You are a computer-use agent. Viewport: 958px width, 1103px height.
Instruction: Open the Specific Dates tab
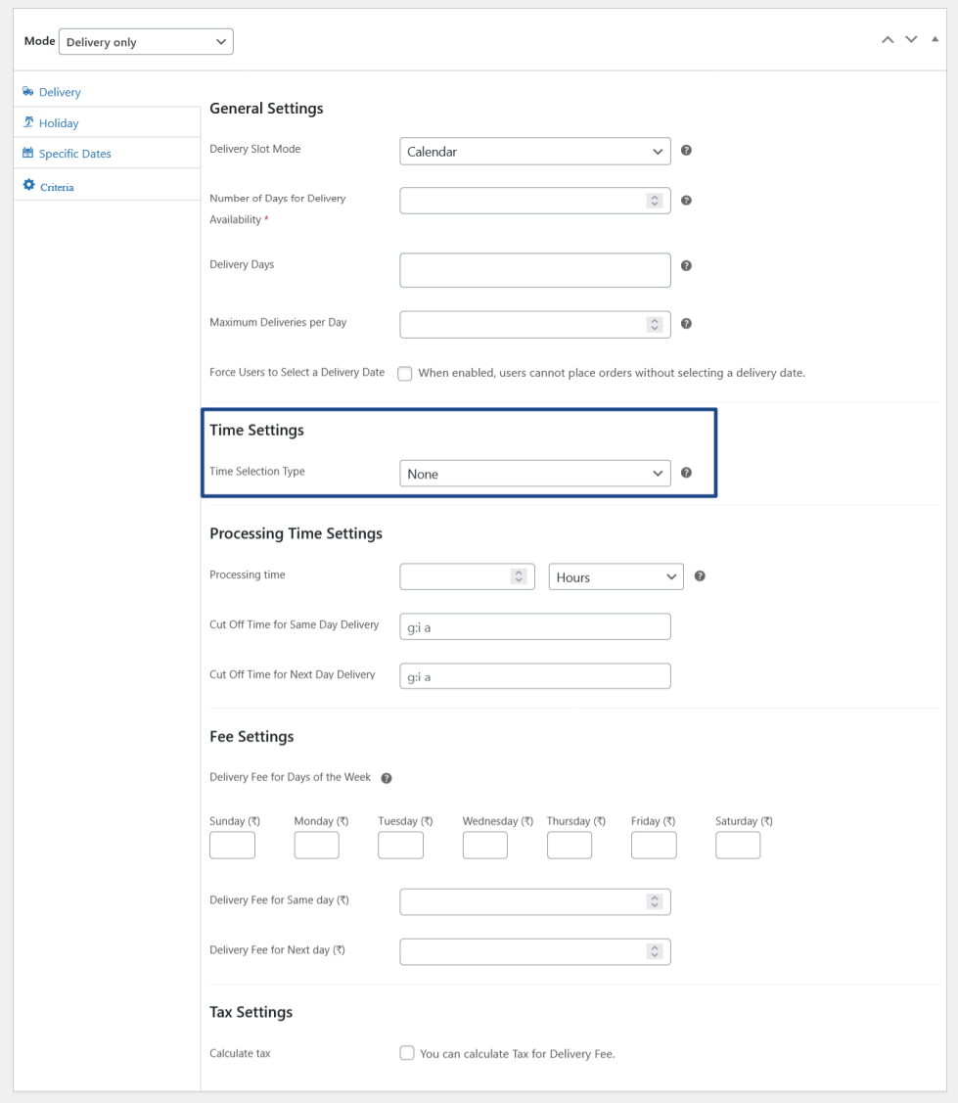(x=74, y=154)
